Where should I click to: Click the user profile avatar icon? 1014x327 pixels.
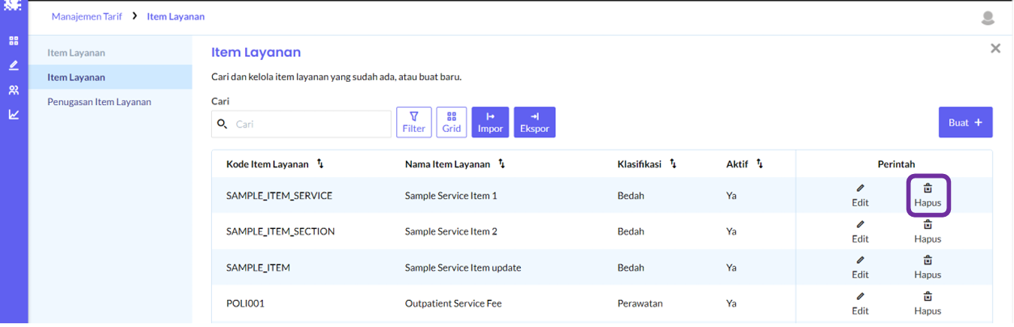[988, 17]
